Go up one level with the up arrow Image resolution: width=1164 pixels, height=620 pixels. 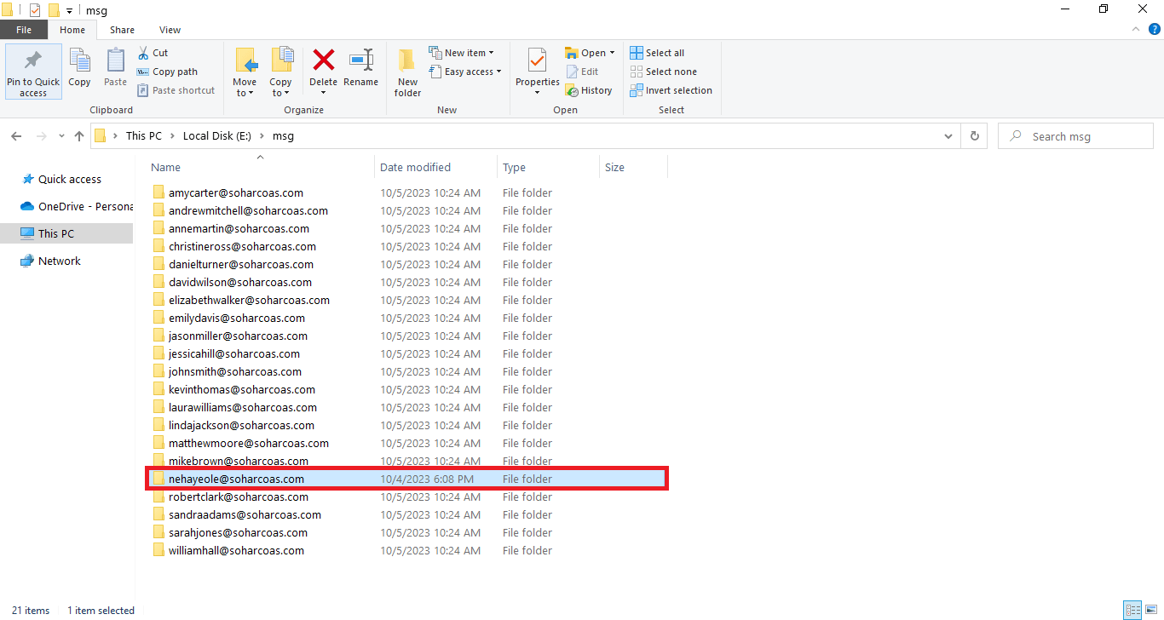tap(79, 136)
